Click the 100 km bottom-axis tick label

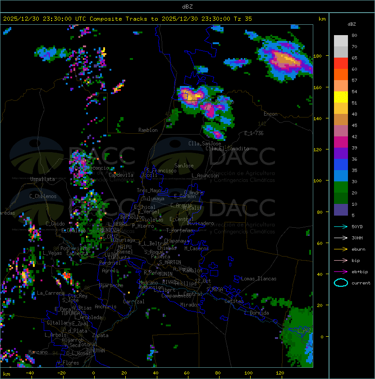248,373
